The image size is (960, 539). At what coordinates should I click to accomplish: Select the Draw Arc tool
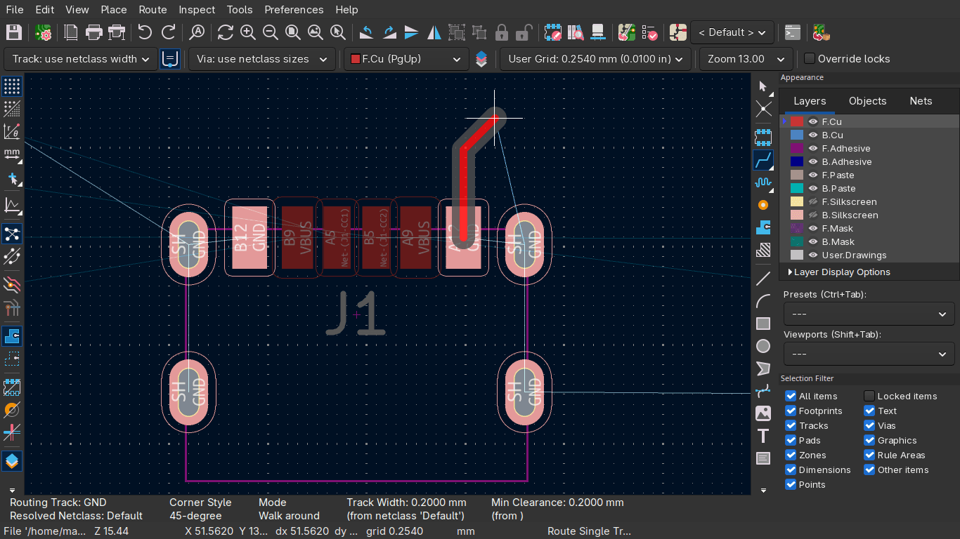[763, 301]
